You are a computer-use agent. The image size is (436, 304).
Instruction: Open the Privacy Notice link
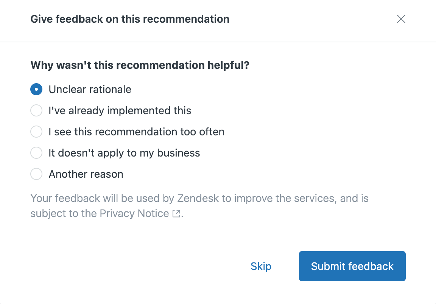[x=134, y=213]
